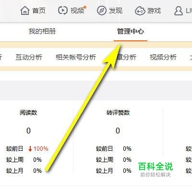Open 发现 in top navigation
This screenshot has height=192, width=192.
pos(116,11)
